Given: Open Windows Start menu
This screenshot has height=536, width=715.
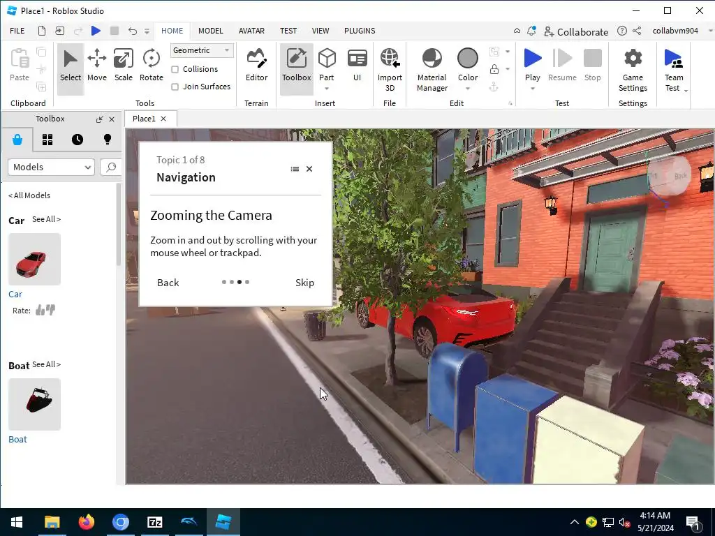Looking at the screenshot, I should point(17,522).
